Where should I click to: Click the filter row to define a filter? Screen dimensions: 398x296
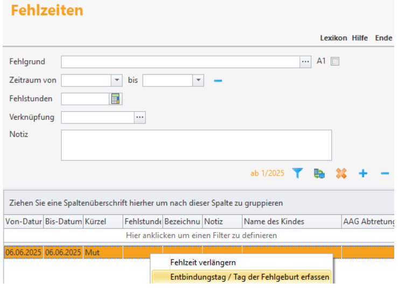pyautogui.click(x=201, y=235)
